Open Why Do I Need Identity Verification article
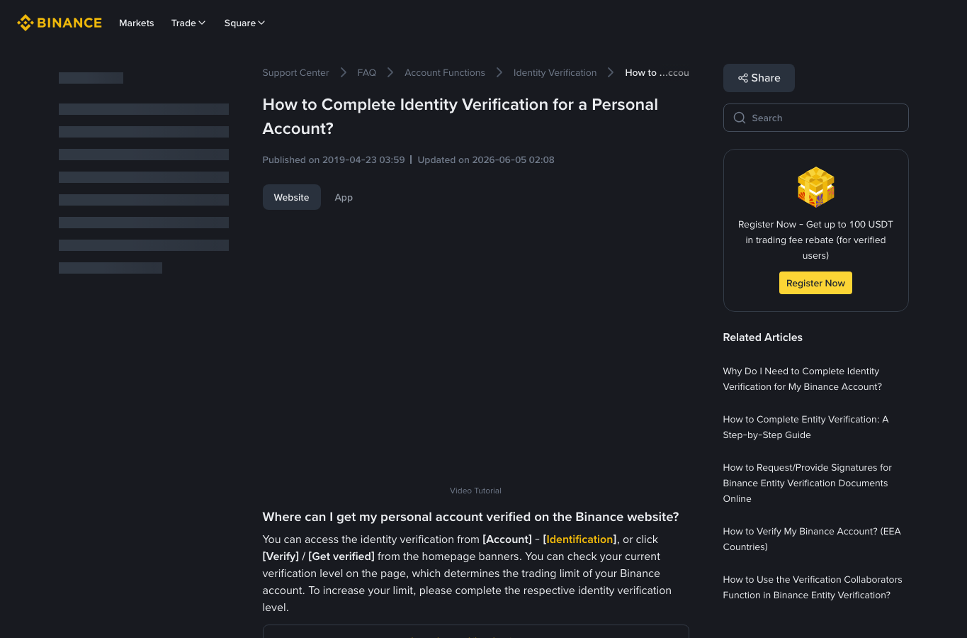This screenshot has height=638, width=967. [803, 379]
